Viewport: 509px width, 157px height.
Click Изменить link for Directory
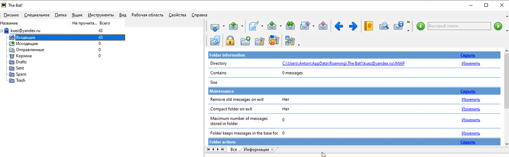click(471, 63)
